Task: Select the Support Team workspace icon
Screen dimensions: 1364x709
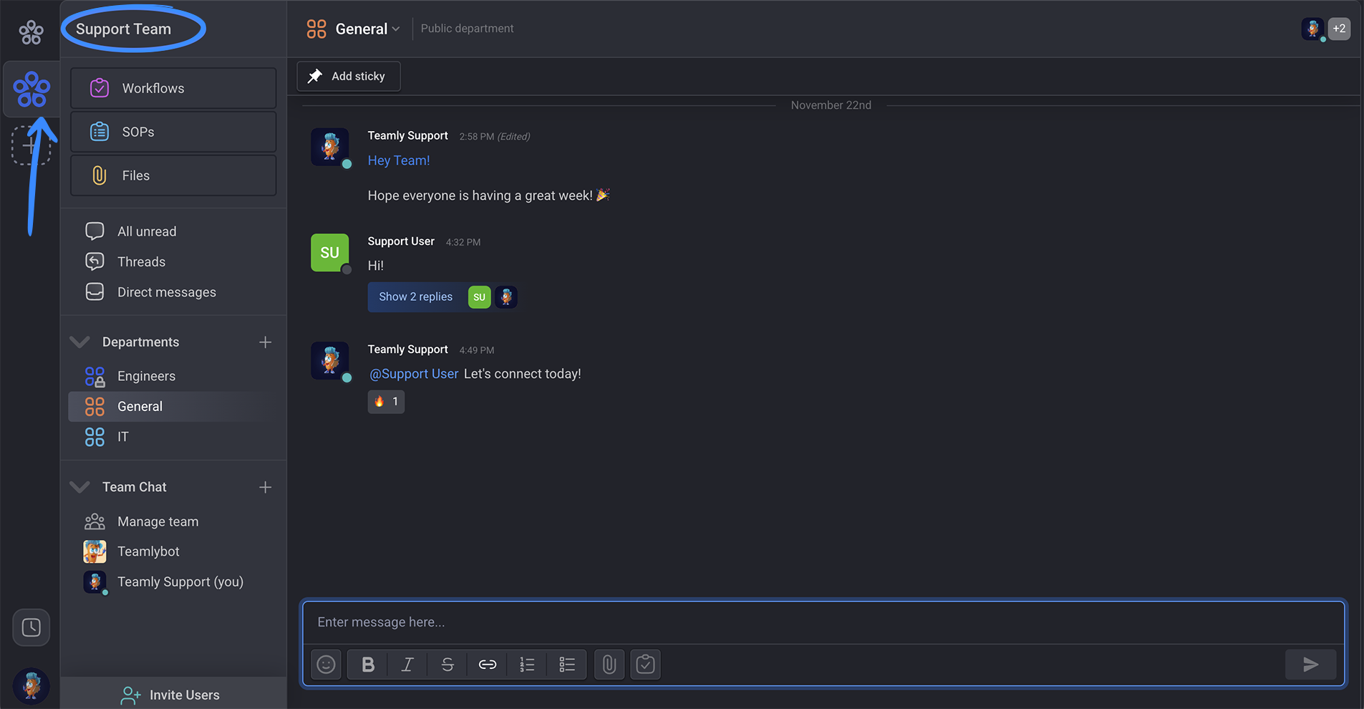Action: [x=31, y=90]
